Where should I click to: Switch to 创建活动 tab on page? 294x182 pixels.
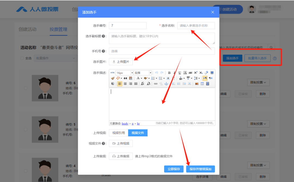coord(27,29)
